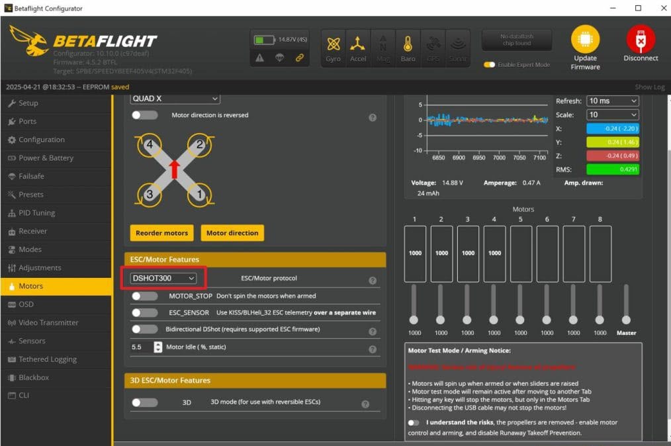Toggle I understand the risks switch
The image size is (671, 446).
[414, 423]
